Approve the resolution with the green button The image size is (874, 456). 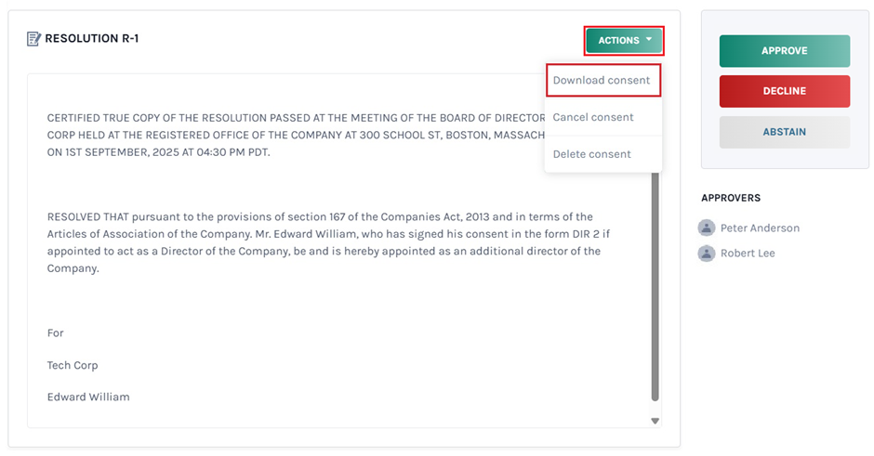(784, 51)
